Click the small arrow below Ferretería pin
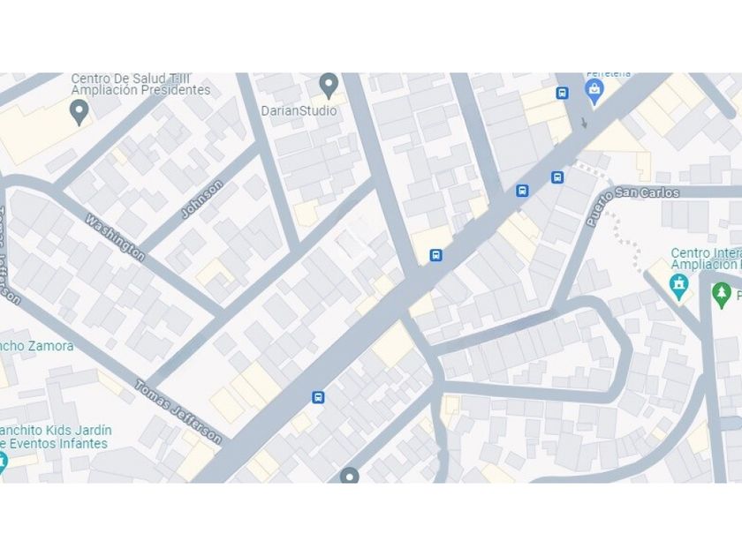Image resolution: width=742 pixels, height=556 pixels. pyautogui.click(x=584, y=123)
